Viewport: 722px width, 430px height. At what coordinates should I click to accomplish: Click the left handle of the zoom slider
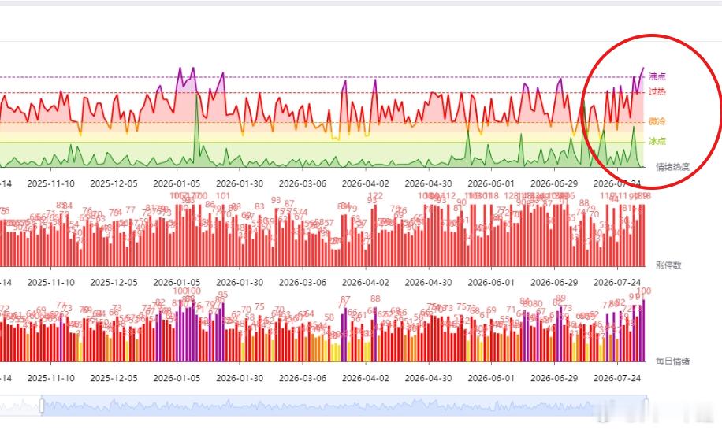[42, 406]
